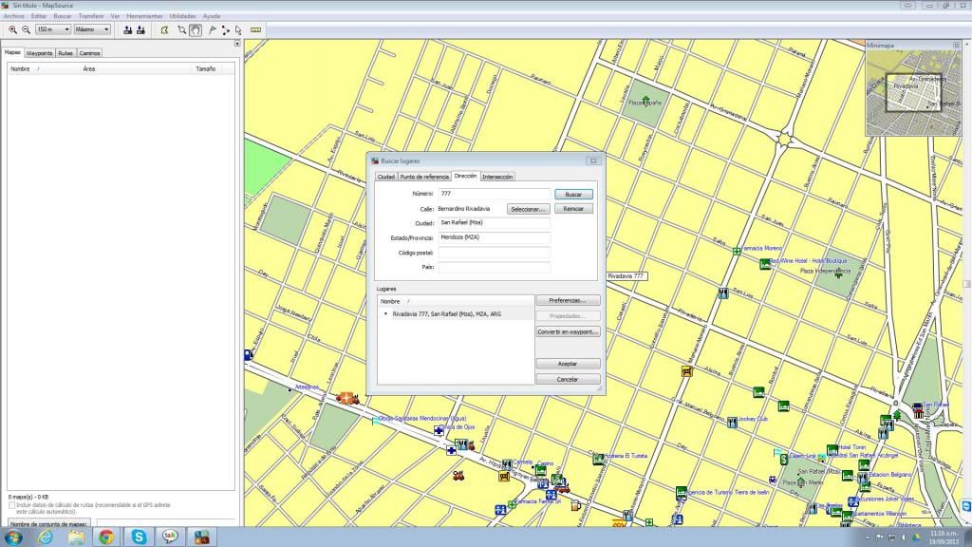
Task: Open Windows Explorer folder from taskbar
Action: (76, 538)
